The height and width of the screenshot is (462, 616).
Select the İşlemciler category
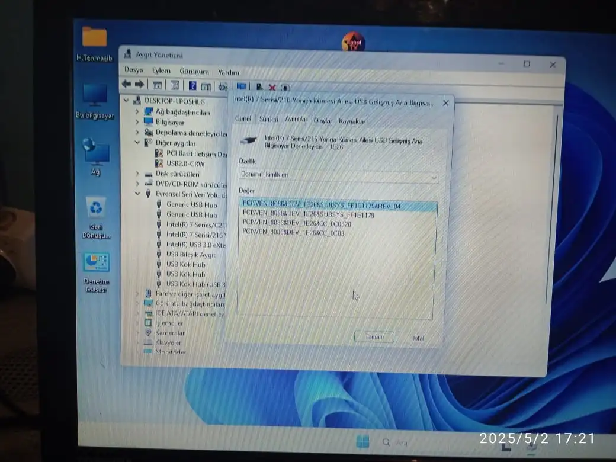point(169,323)
